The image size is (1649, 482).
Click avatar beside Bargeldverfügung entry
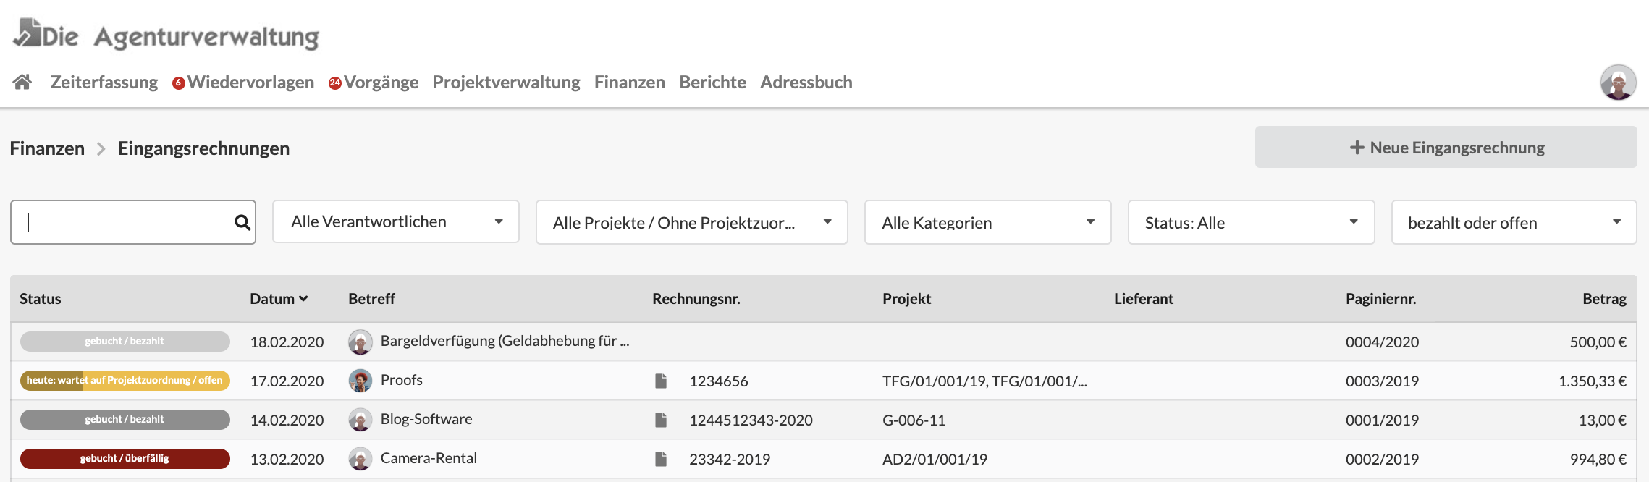click(x=360, y=342)
